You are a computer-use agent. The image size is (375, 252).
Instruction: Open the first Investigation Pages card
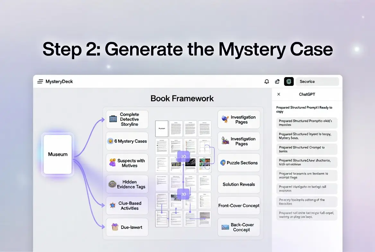coord(239,119)
